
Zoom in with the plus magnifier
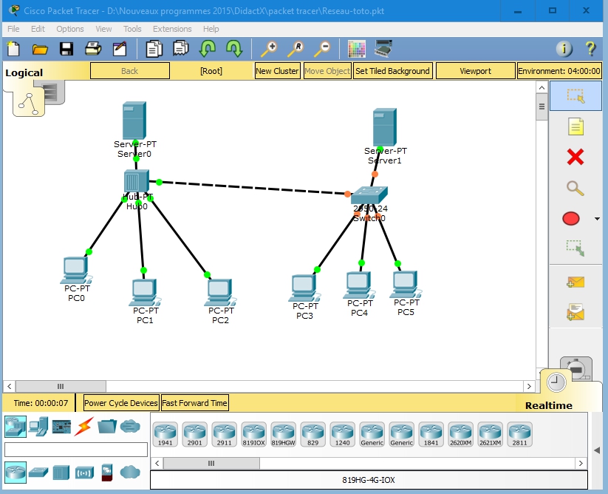pyautogui.click(x=268, y=50)
